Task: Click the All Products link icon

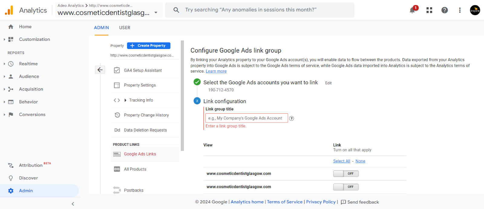Action: tap(117, 169)
